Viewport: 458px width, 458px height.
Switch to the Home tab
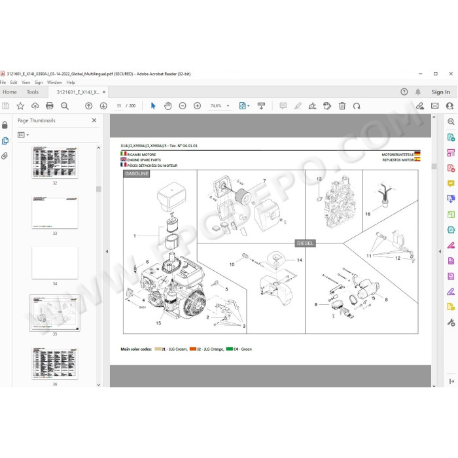pyautogui.click(x=10, y=92)
